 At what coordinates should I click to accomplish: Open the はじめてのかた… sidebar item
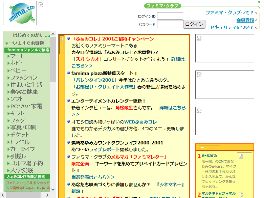tap(30, 35)
